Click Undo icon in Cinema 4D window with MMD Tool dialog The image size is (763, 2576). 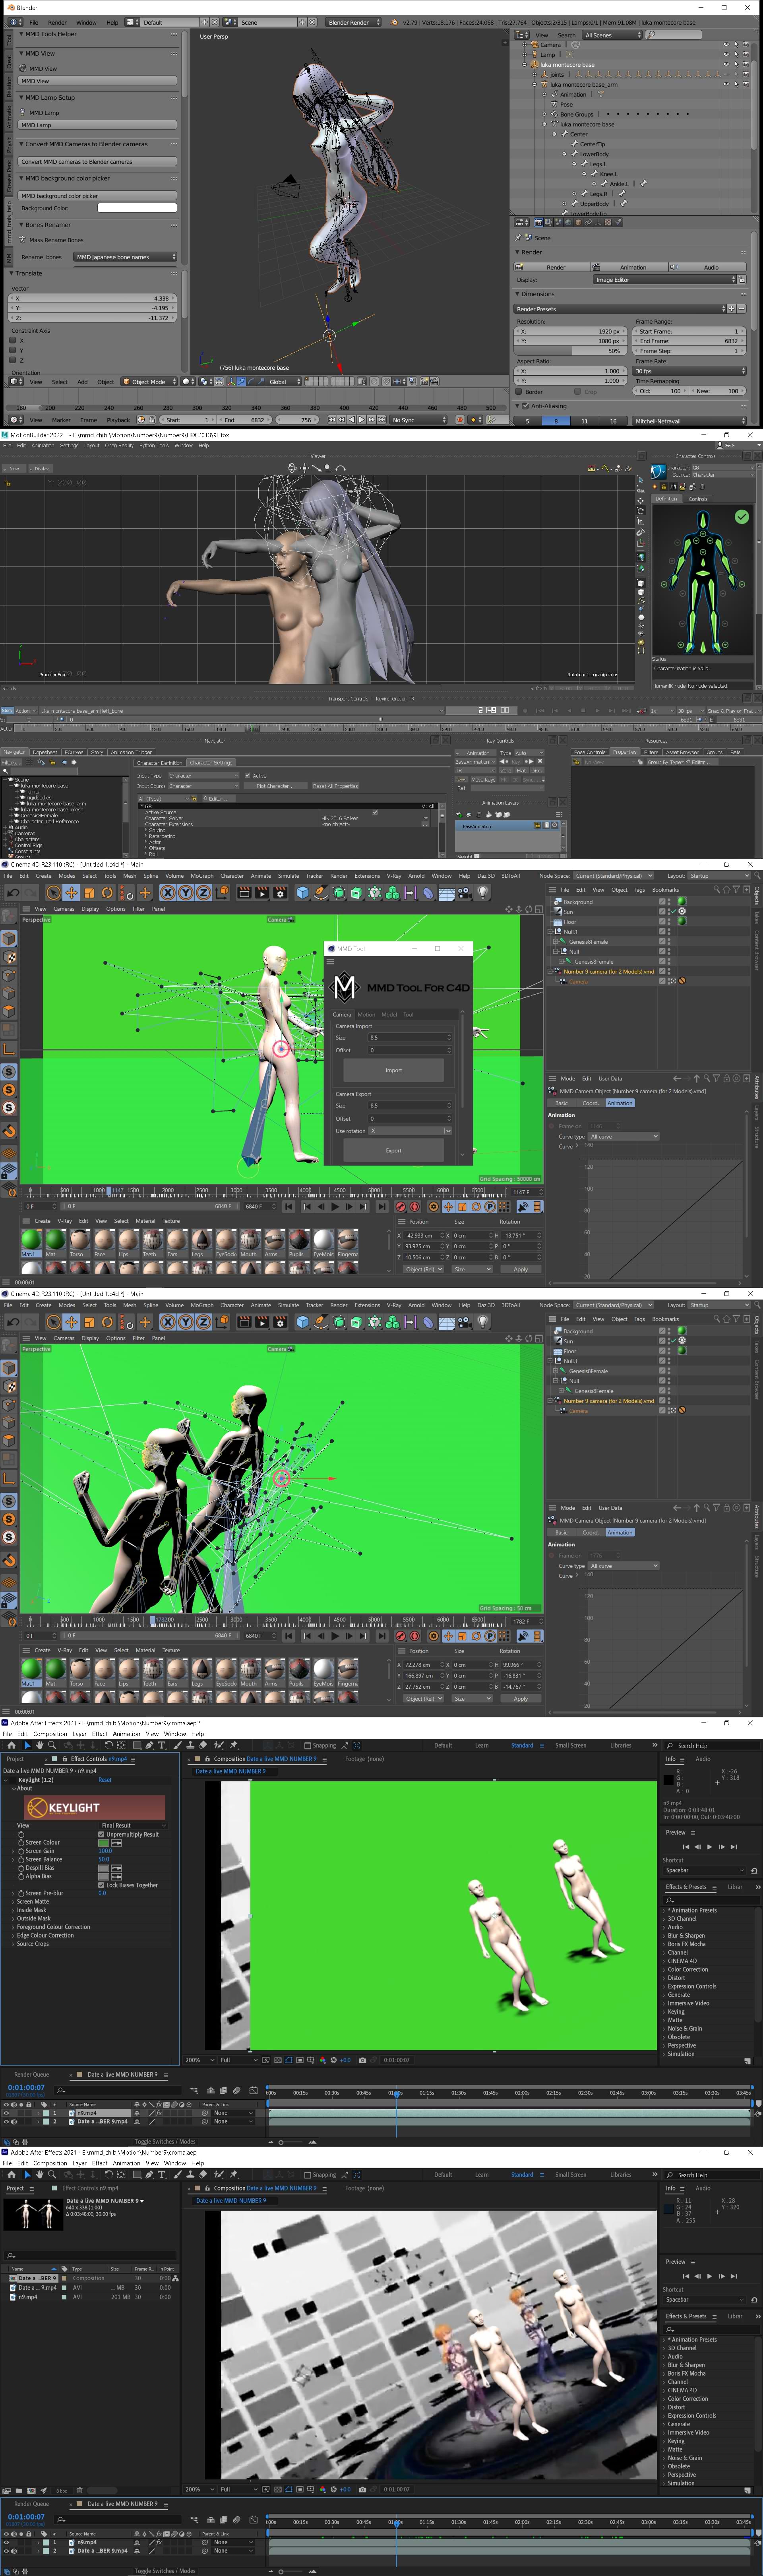13,892
